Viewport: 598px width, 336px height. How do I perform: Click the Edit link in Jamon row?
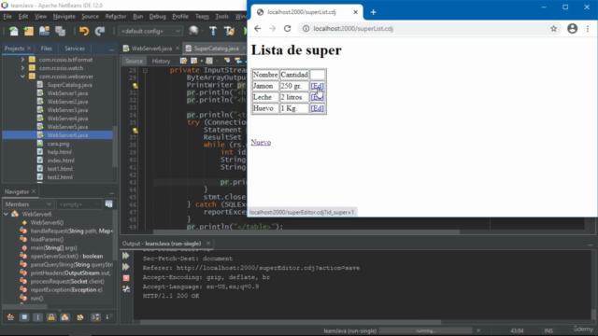pos(318,86)
